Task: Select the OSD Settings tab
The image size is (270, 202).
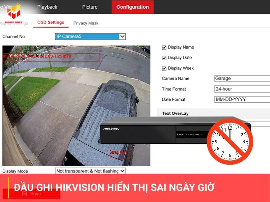Action: click(x=50, y=23)
